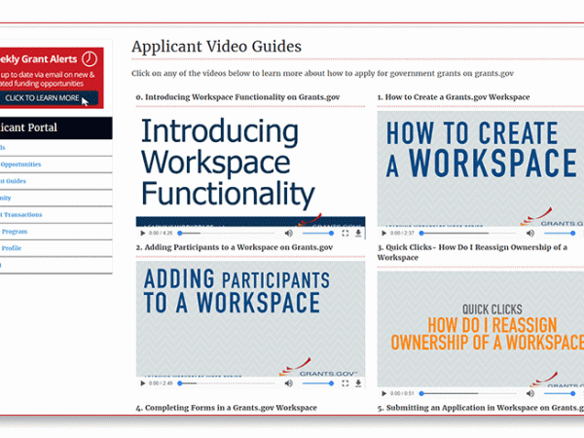Play the Adding Participants to a Workspace video
The height and width of the screenshot is (438, 584).
tap(143, 383)
